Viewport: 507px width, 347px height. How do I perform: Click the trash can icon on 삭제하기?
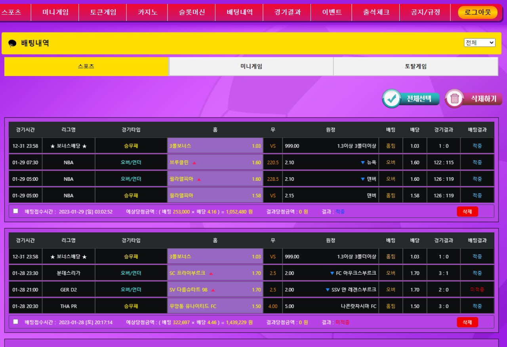point(454,99)
